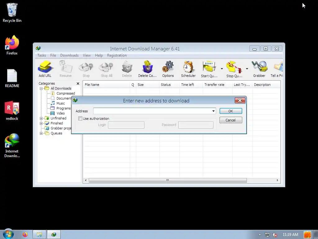Viewport: 318px width, 239px height.
Task: Select the Programs category
Action: pos(61,108)
